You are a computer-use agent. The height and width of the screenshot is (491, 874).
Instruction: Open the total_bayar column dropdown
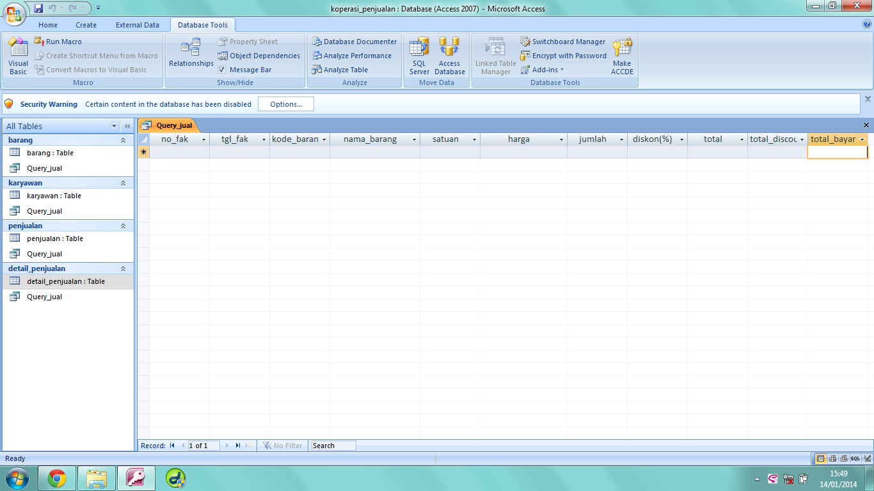click(862, 139)
